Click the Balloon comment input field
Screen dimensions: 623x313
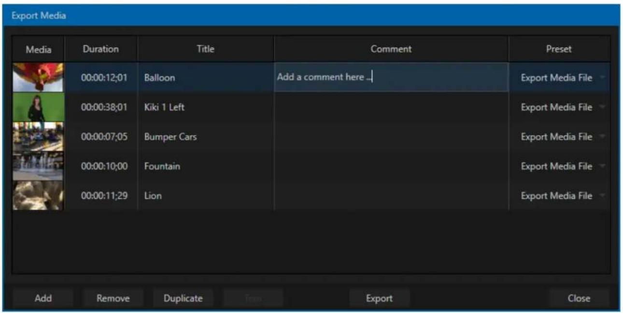click(x=391, y=77)
